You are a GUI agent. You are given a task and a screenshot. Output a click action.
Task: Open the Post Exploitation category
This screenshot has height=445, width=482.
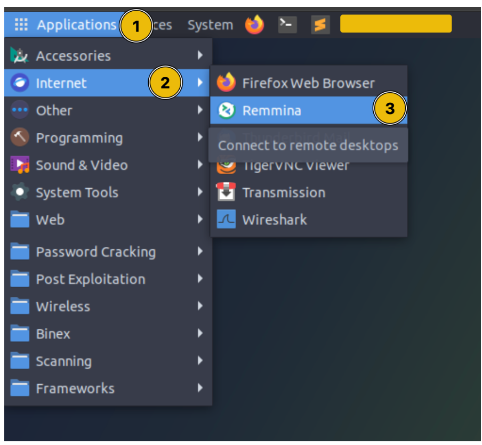pos(108,279)
